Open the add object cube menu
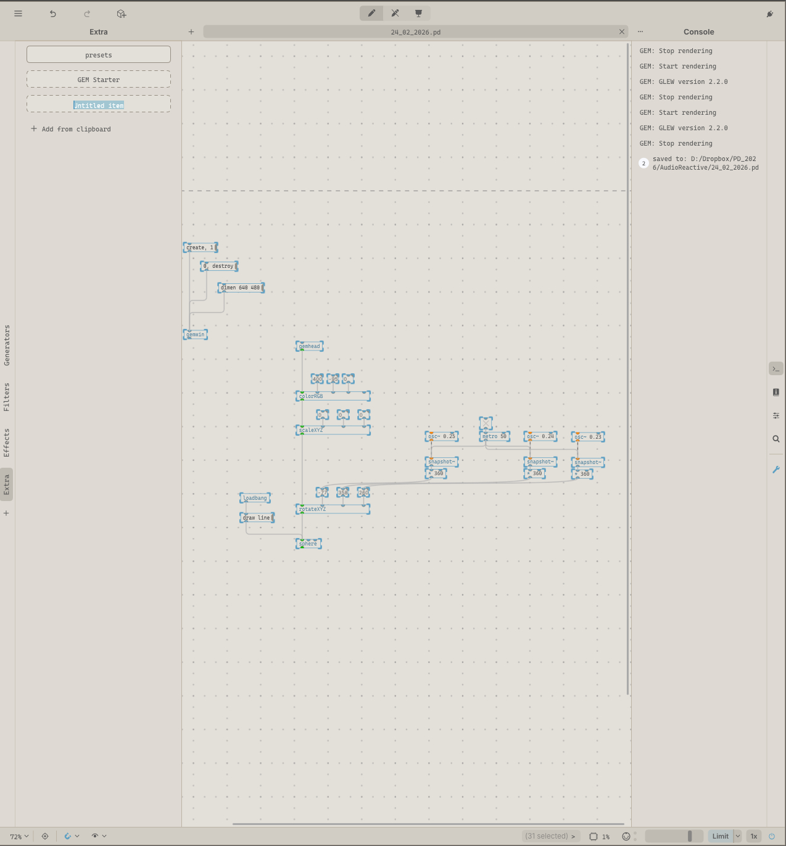This screenshot has width=786, height=846. (x=121, y=14)
